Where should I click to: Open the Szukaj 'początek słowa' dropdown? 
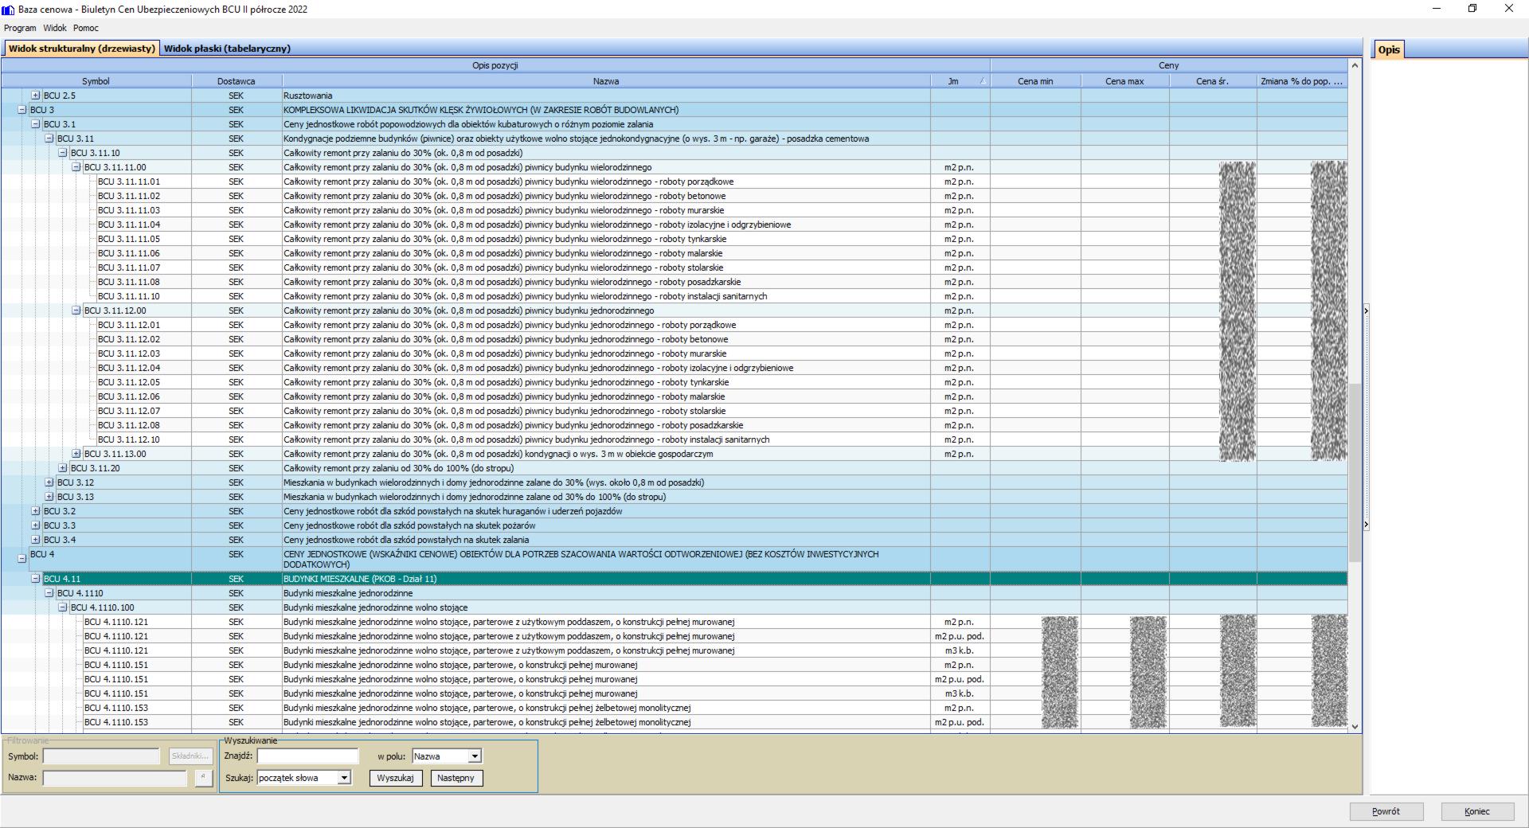[x=344, y=778]
